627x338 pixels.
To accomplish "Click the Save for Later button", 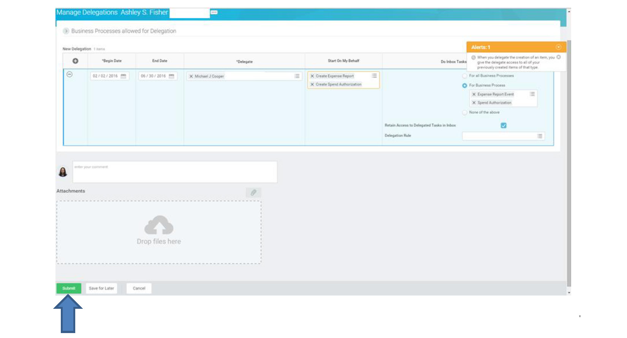I will pyautogui.click(x=101, y=288).
